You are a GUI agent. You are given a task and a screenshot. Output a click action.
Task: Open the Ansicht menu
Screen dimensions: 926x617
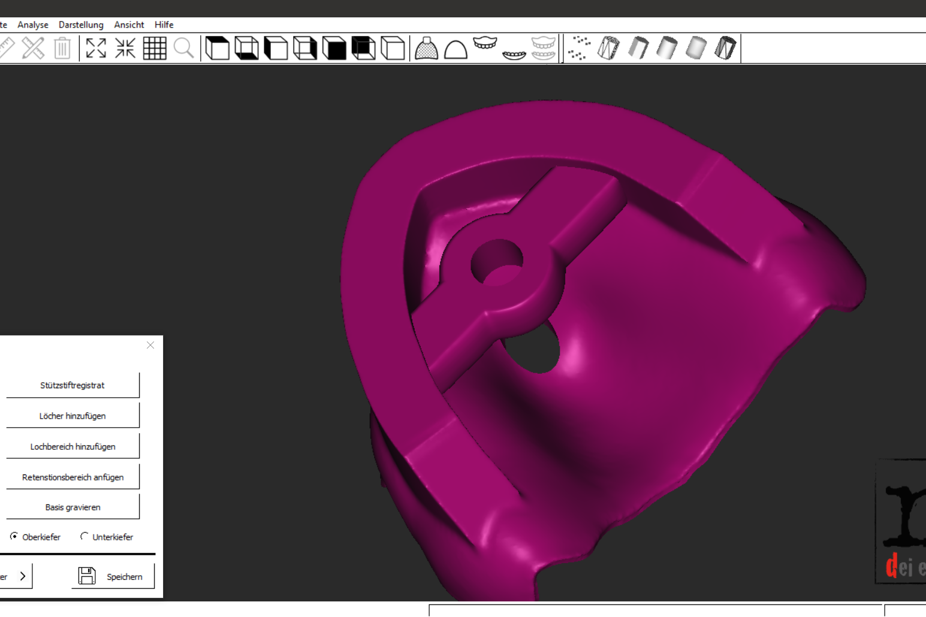pyautogui.click(x=129, y=25)
